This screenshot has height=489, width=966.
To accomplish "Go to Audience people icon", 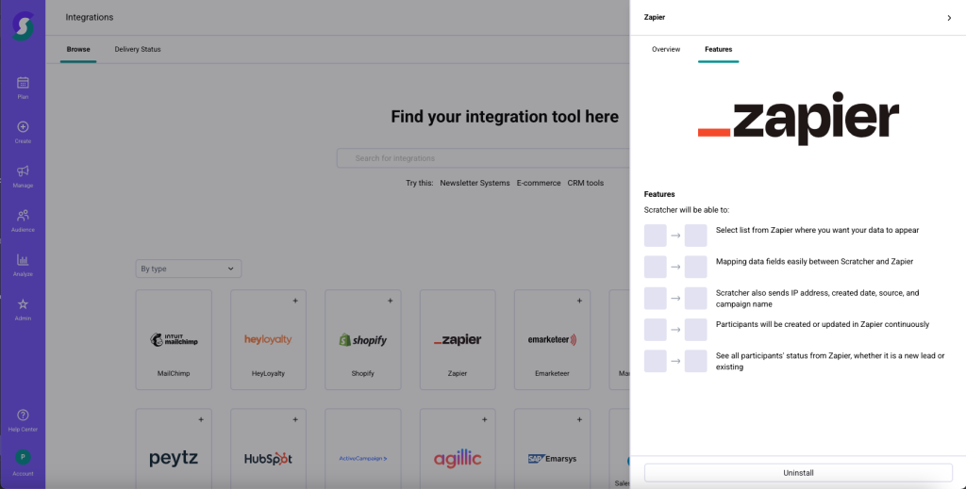I will pos(23,216).
